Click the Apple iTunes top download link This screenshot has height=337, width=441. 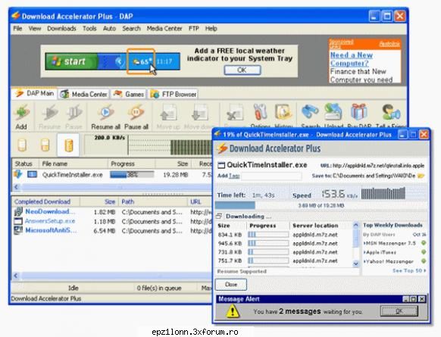click(381, 252)
